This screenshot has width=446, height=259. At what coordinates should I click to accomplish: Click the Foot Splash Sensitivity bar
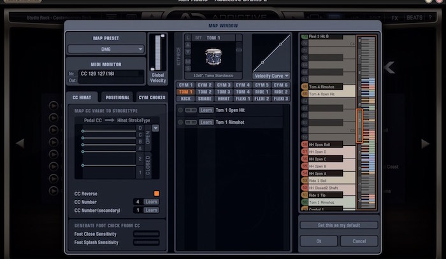click(146, 242)
